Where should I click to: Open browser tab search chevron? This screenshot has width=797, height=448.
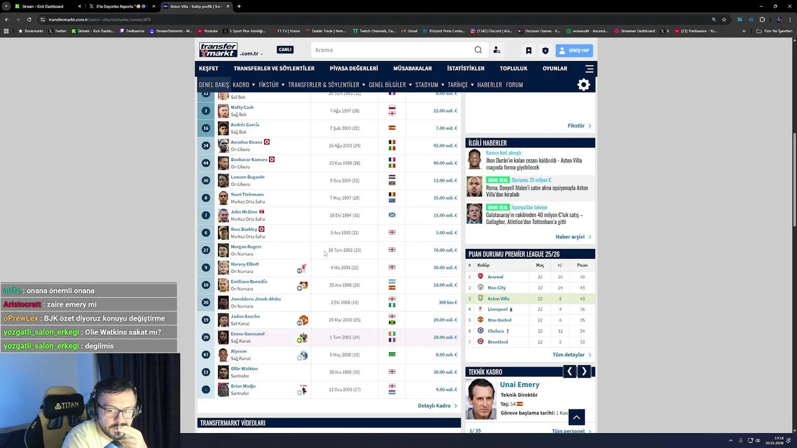tap(6, 6)
